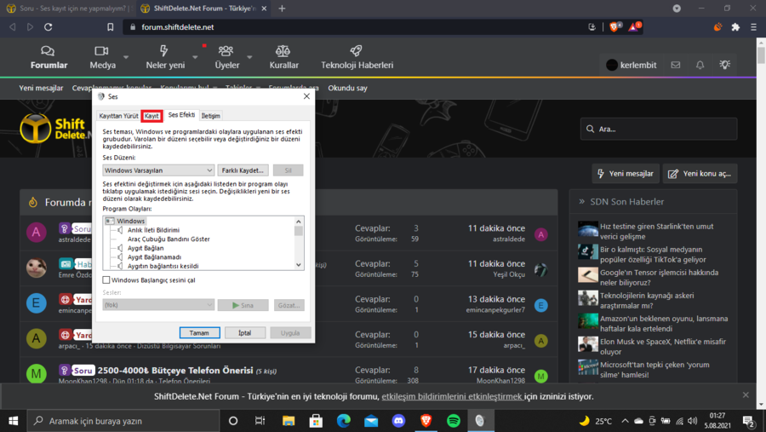Open the Forumlar chat bubble icon
The width and height of the screenshot is (766, 432).
49,51
